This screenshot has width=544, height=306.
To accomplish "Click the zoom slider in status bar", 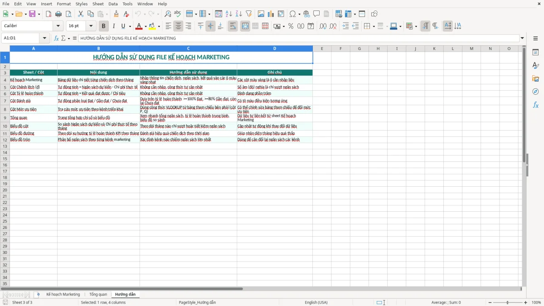I will coord(508,302).
